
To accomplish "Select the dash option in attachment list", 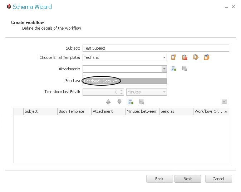I will (125, 75).
